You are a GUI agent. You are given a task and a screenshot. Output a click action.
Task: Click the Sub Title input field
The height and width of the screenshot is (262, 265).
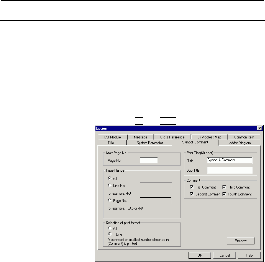pyautogui.click(x=229, y=170)
